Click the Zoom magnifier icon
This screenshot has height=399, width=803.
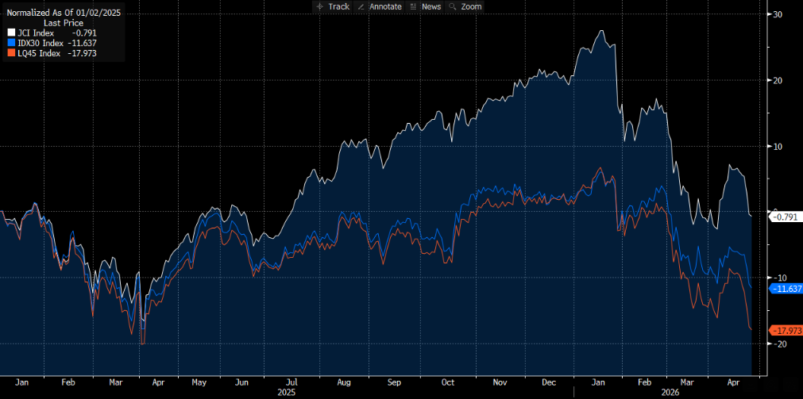[452, 6]
